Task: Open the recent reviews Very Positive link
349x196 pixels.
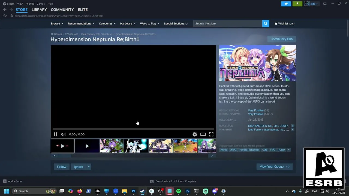Action: click(256, 110)
